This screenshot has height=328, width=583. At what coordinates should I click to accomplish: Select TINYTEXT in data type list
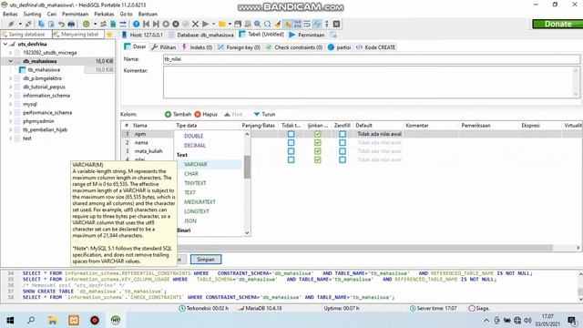coord(195,183)
